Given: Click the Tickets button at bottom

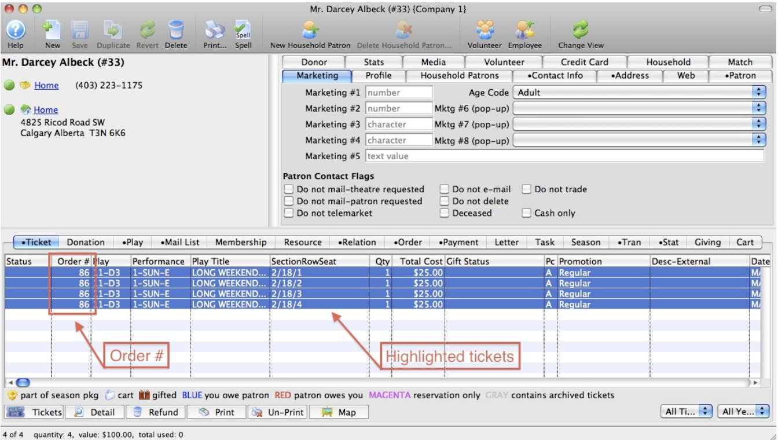Looking at the screenshot, I should pyautogui.click(x=34, y=412).
